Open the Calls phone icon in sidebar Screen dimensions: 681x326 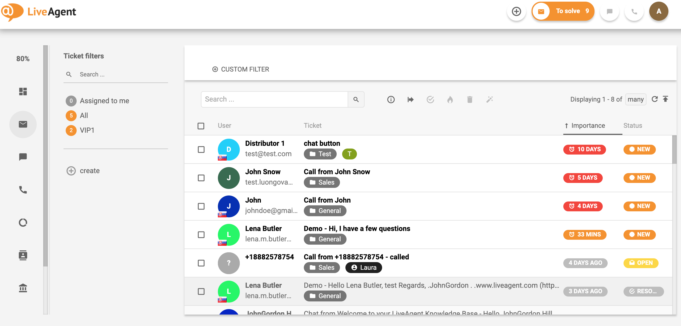coord(23,190)
